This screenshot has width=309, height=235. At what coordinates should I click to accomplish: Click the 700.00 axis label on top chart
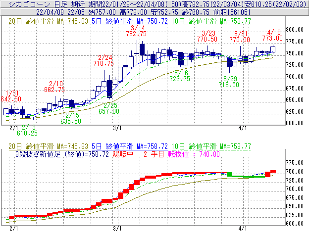click(x=295, y=77)
